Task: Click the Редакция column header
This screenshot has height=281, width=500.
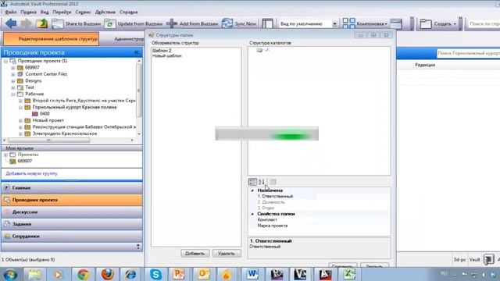Action: pos(425,65)
